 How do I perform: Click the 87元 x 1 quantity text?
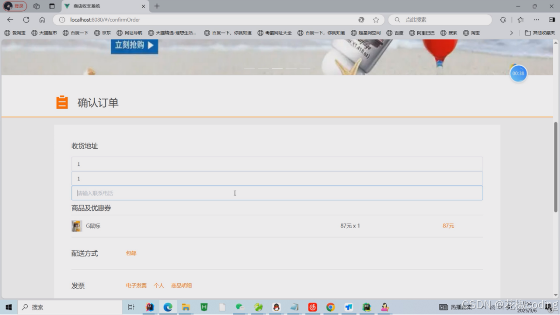pyautogui.click(x=350, y=226)
